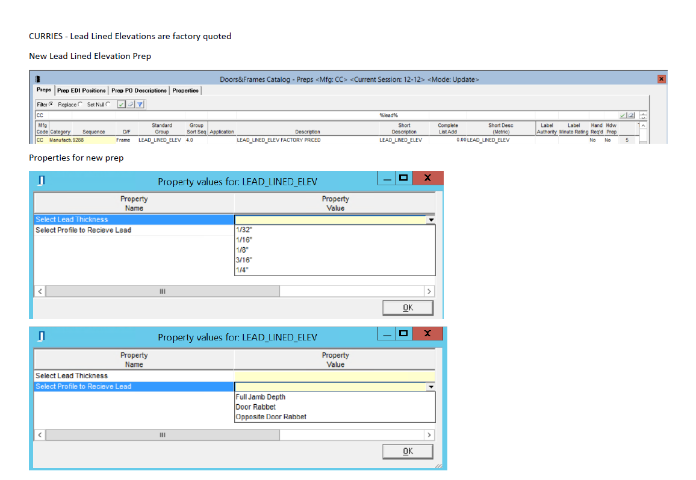Select the Set Null radio button

pyautogui.click(x=108, y=105)
